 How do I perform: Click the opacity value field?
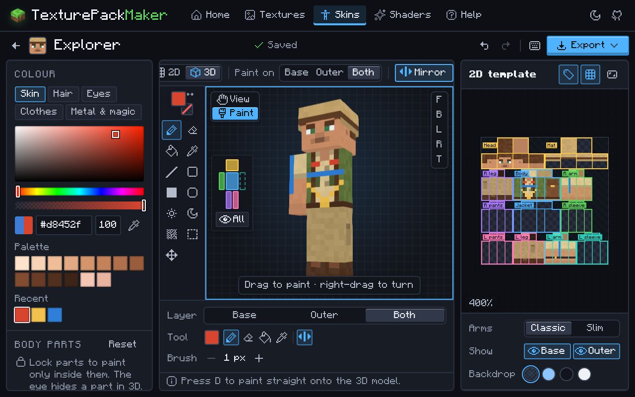click(x=108, y=225)
